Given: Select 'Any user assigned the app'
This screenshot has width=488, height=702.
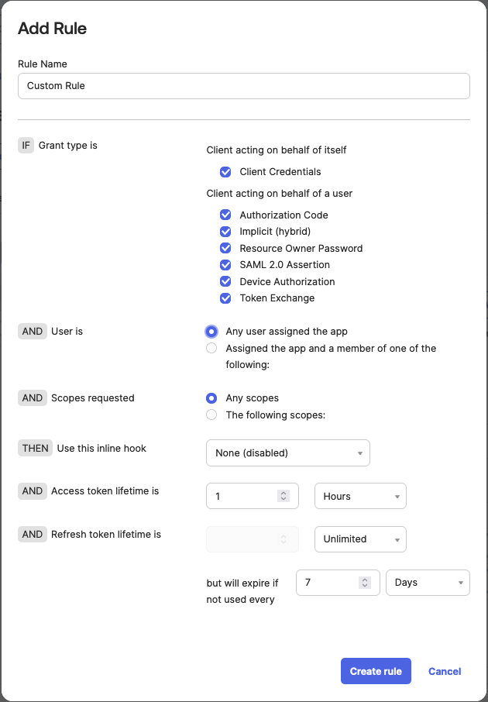Looking at the screenshot, I should coord(211,332).
